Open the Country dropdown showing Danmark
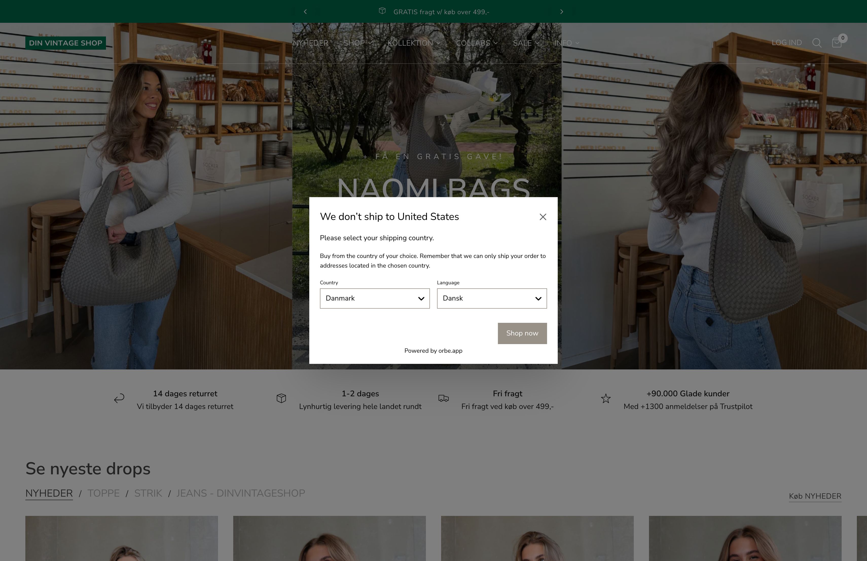Image resolution: width=867 pixels, height=561 pixels. 374,298
